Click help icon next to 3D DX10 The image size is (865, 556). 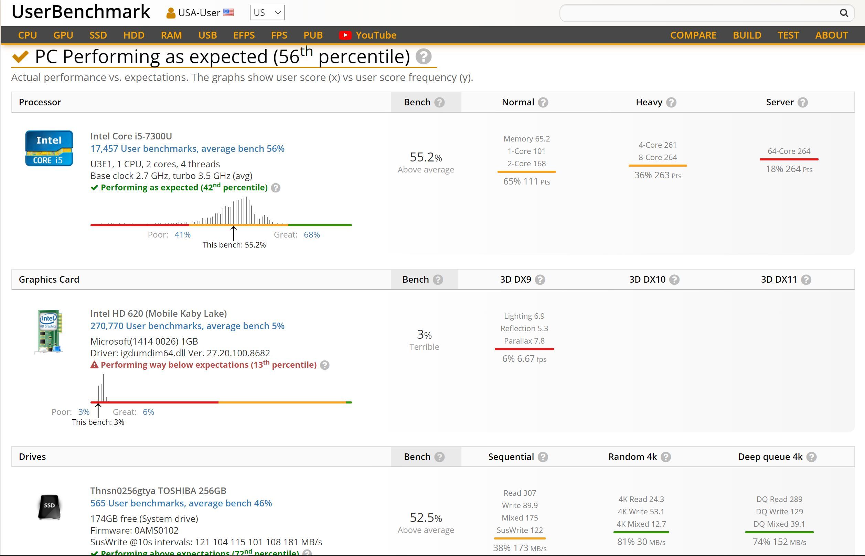(674, 280)
